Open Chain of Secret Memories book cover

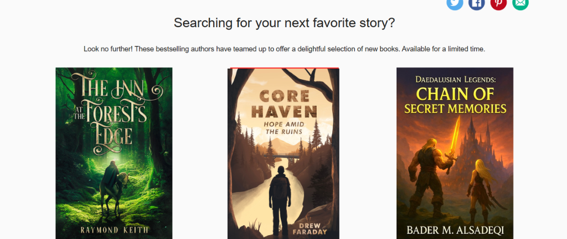point(455,153)
